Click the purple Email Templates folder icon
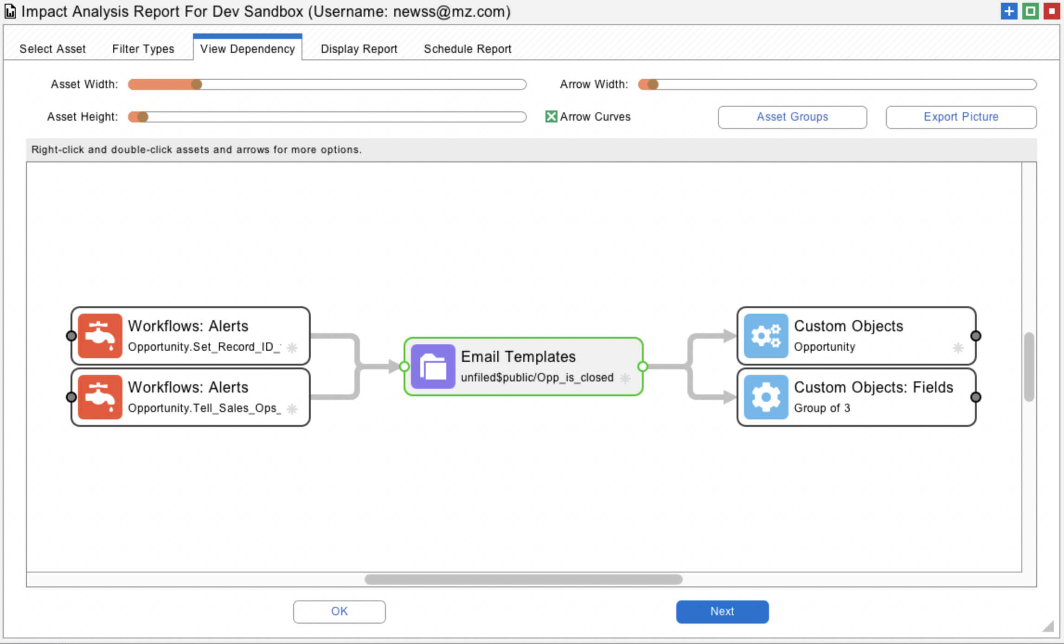The width and height of the screenshot is (1064, 644). pyautogui.click(x=433, y=366)
